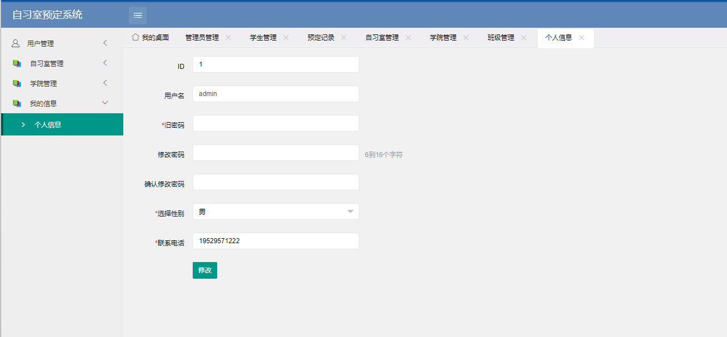Switch to the 学生管理 tab

pyautogui.click(x=263, y=38)
